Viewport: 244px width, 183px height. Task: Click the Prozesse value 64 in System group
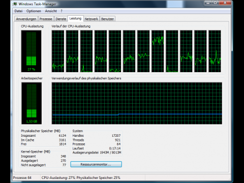click(118, 144)
